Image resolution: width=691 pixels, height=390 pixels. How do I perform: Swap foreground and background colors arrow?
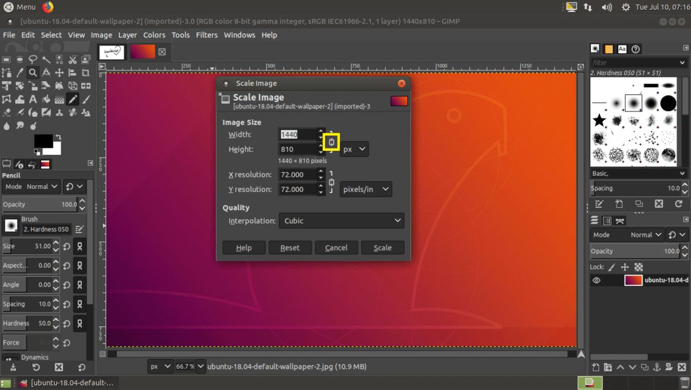(x=58, y=137)
